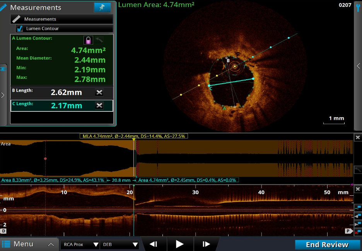Collapse the right side panel chevron

(358, 66)
